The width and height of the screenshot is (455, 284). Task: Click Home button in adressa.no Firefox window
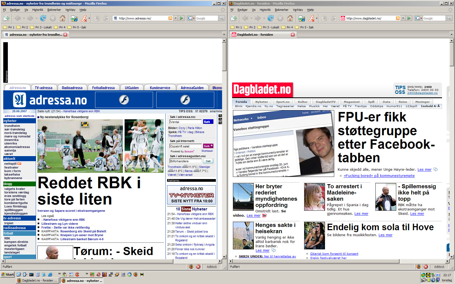click(62, 18)
